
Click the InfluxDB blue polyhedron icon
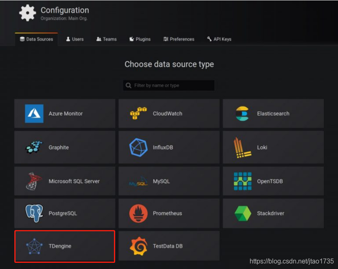coord(138,147)
